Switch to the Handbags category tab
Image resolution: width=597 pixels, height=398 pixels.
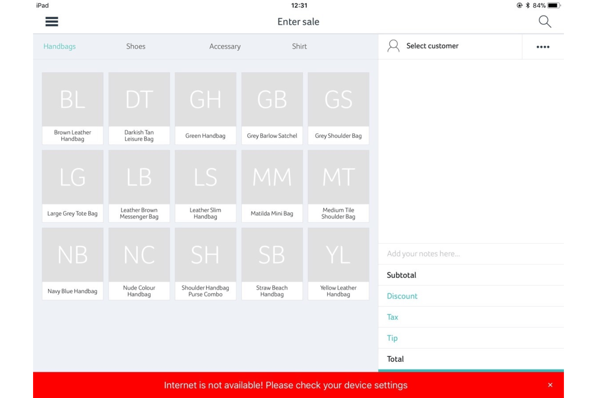tap(60, 46)
